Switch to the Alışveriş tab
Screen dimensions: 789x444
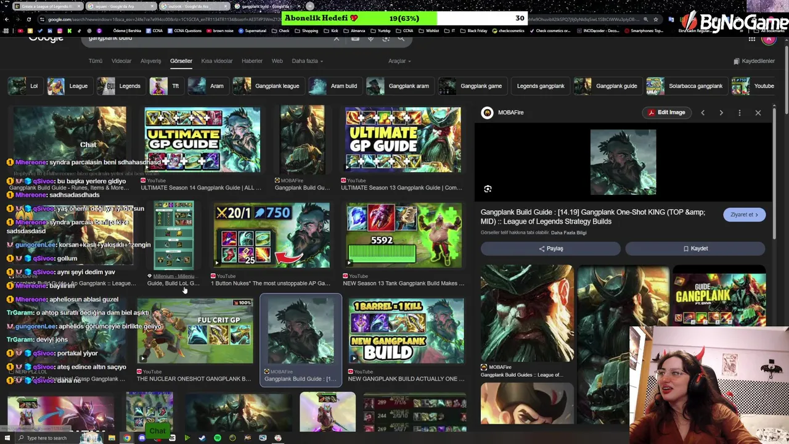click(x=151, y=61)
